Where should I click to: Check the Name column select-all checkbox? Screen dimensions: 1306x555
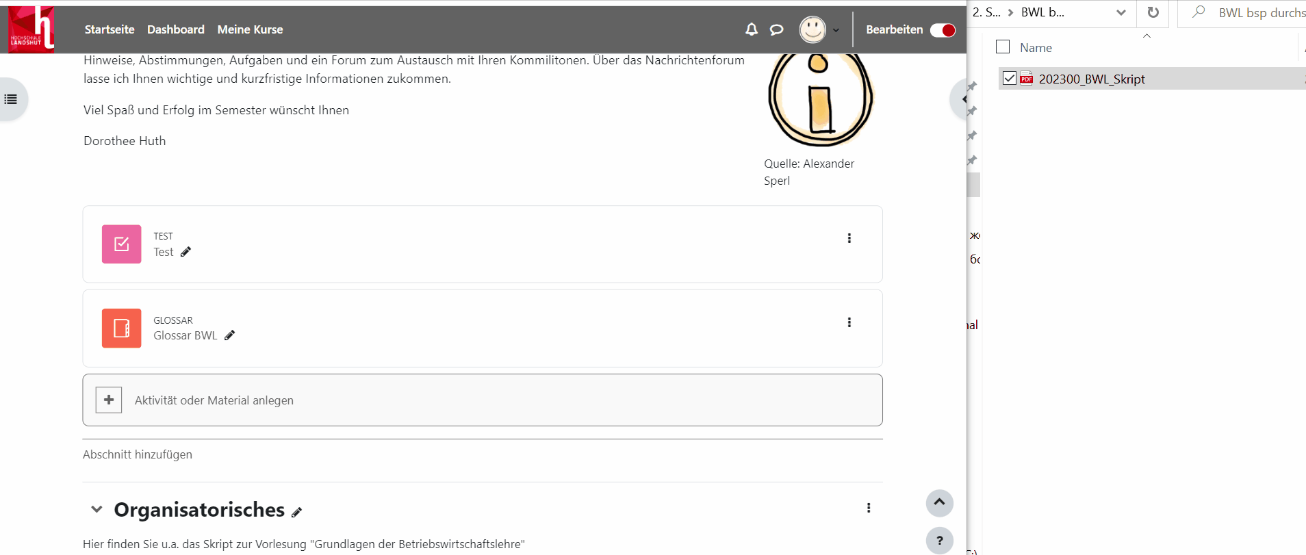coord(1003,47)
